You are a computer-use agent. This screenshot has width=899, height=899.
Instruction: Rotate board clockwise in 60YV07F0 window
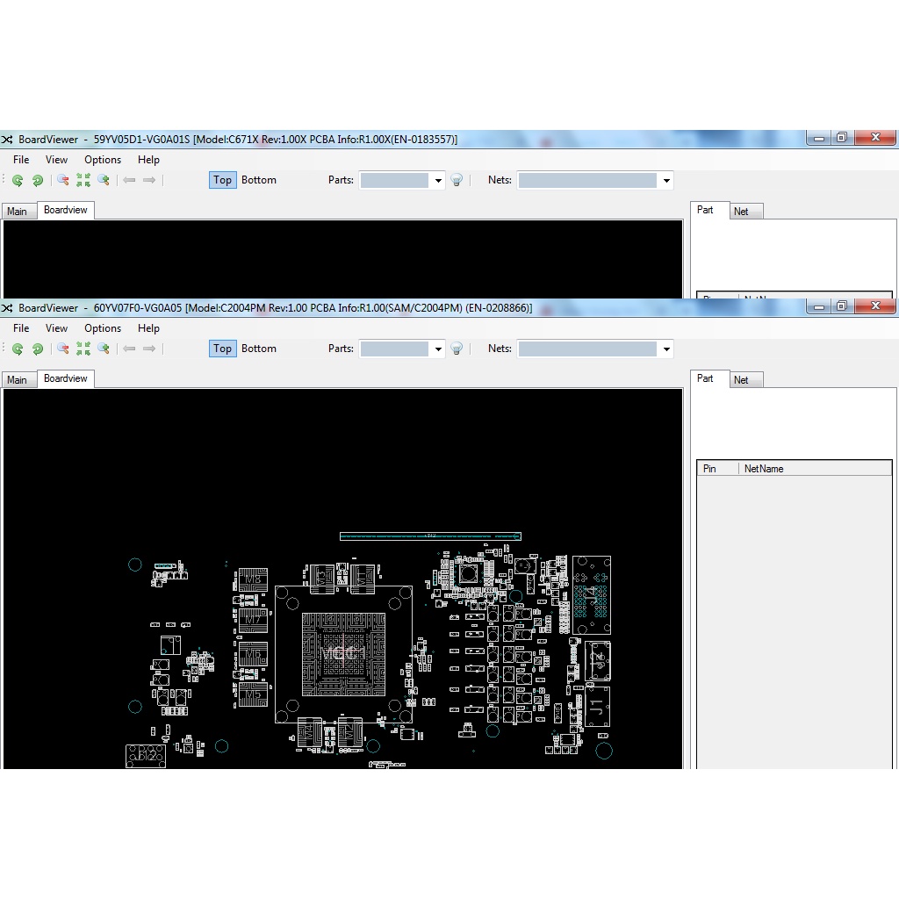[18, 349]
